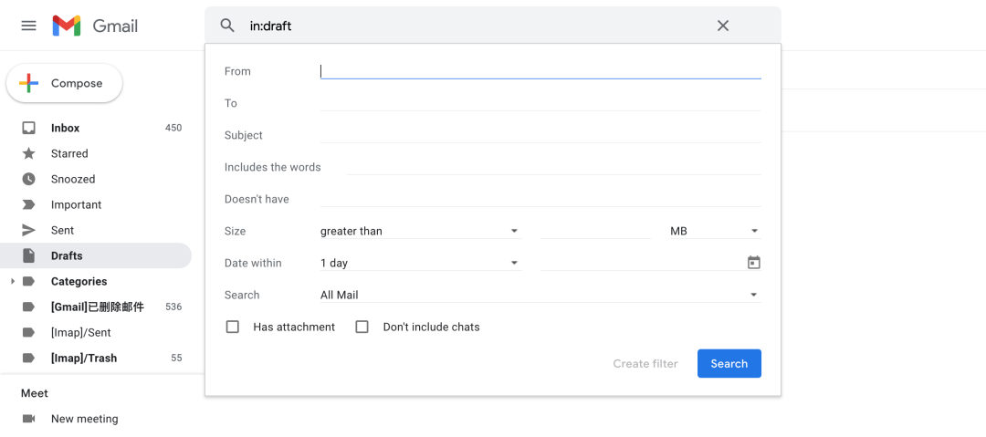Click the Sent paper plane icon
This screenshot has height=437, width=986.
coord(29,230)
